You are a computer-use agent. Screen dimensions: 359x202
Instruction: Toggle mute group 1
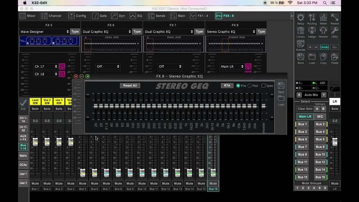[297, 188]
